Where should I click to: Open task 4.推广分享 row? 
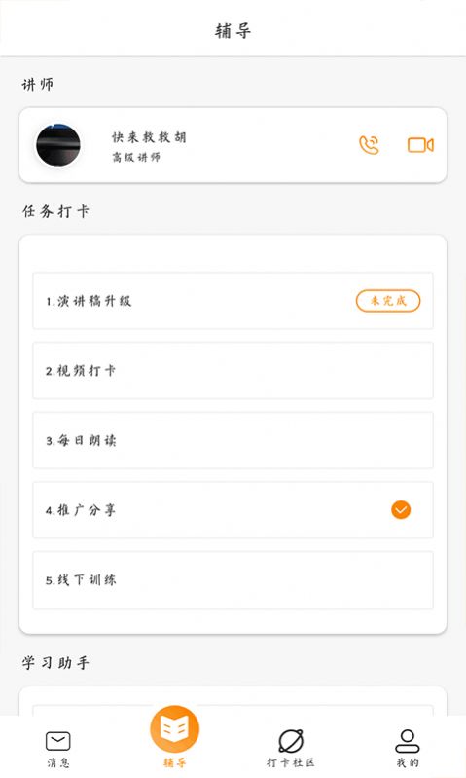coord(233,510)
